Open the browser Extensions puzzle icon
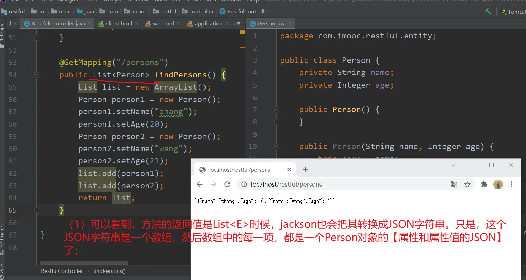Screen dimensions: 526x280 (x=484, y=184)
